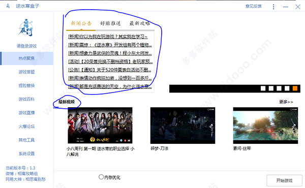Open news '表情动作疯狂加装'
The height and width of the screenshot is (188, 305).
pyautogui.click(x=110, y=78)
